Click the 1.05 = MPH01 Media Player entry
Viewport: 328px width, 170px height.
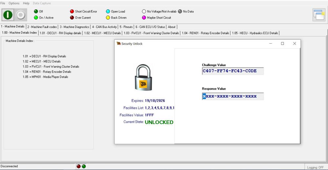click(x=45, y=77)
